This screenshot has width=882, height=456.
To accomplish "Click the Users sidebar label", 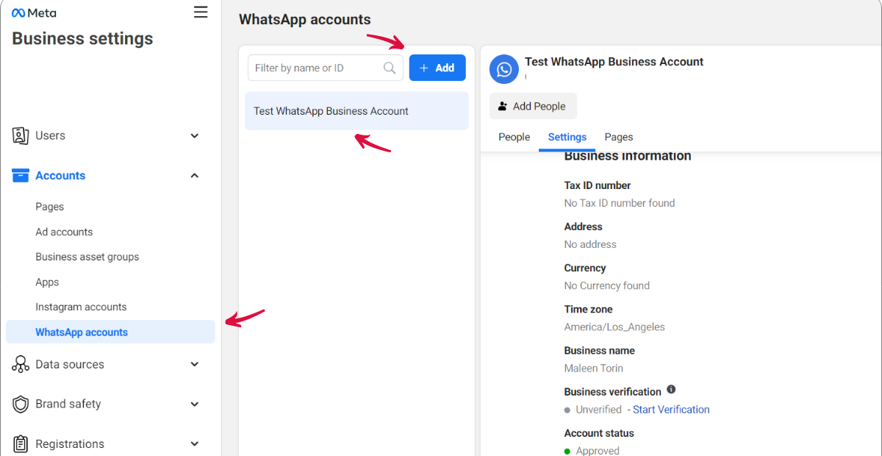I will pos(50,135).
